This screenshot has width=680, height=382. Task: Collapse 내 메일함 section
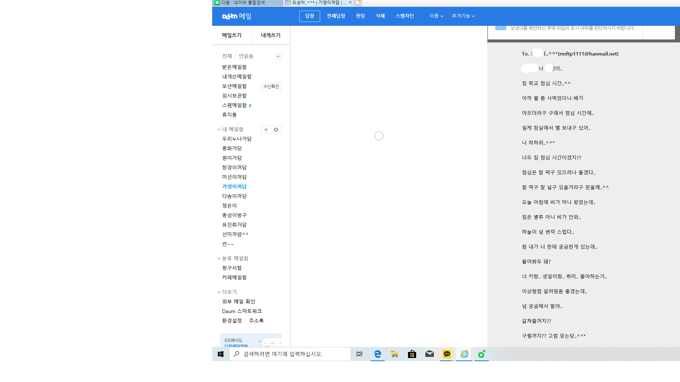pyautogui.click(x=219, y=129)
